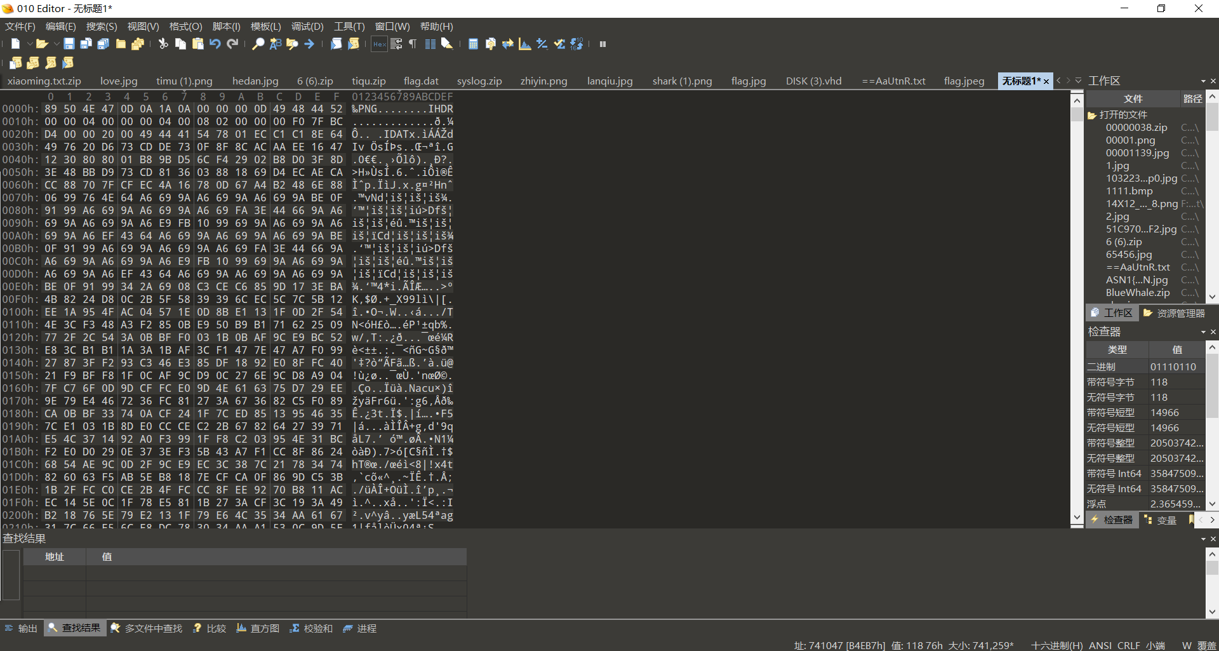Click the Save As toolbar icon
The height and width of the screenshot is (651, 1219).
[86, 44]
